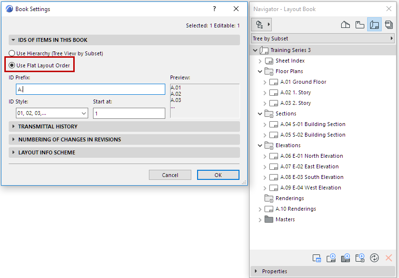399x278 pixels.
Task: Open the Project Chooser arrow menu
Action: [x=269, y=25]
